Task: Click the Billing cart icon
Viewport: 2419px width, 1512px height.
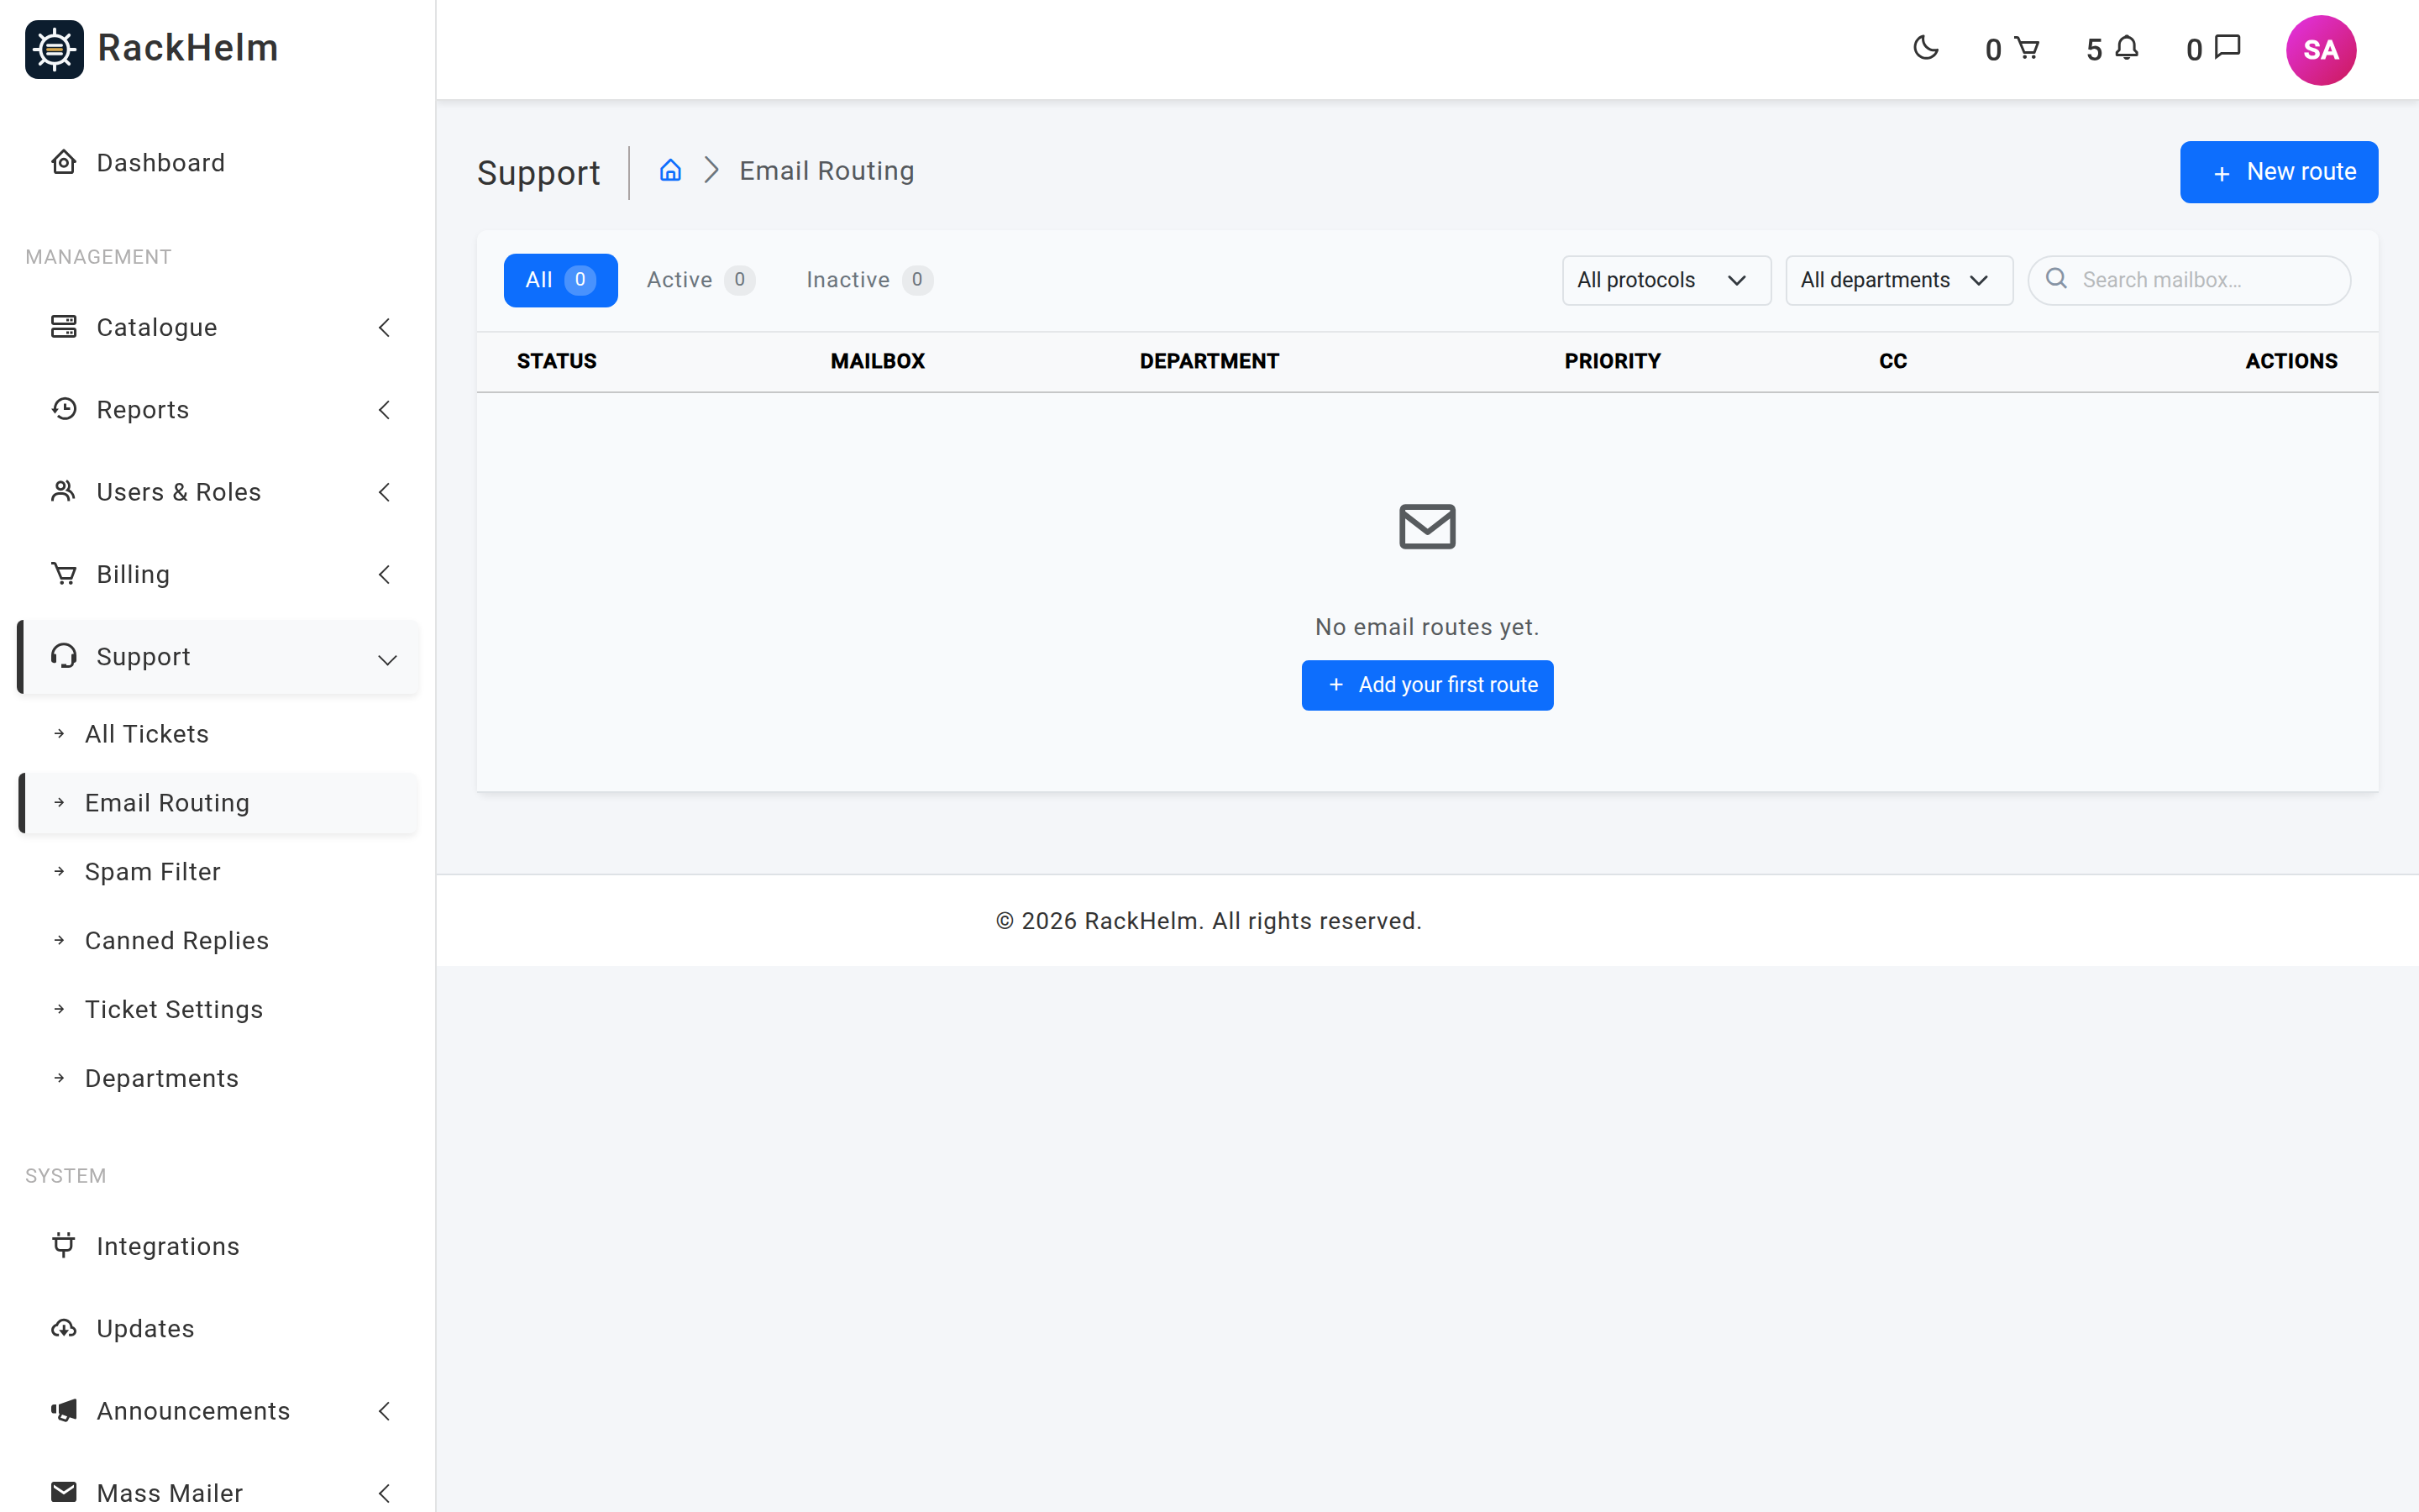Action: 64,574
